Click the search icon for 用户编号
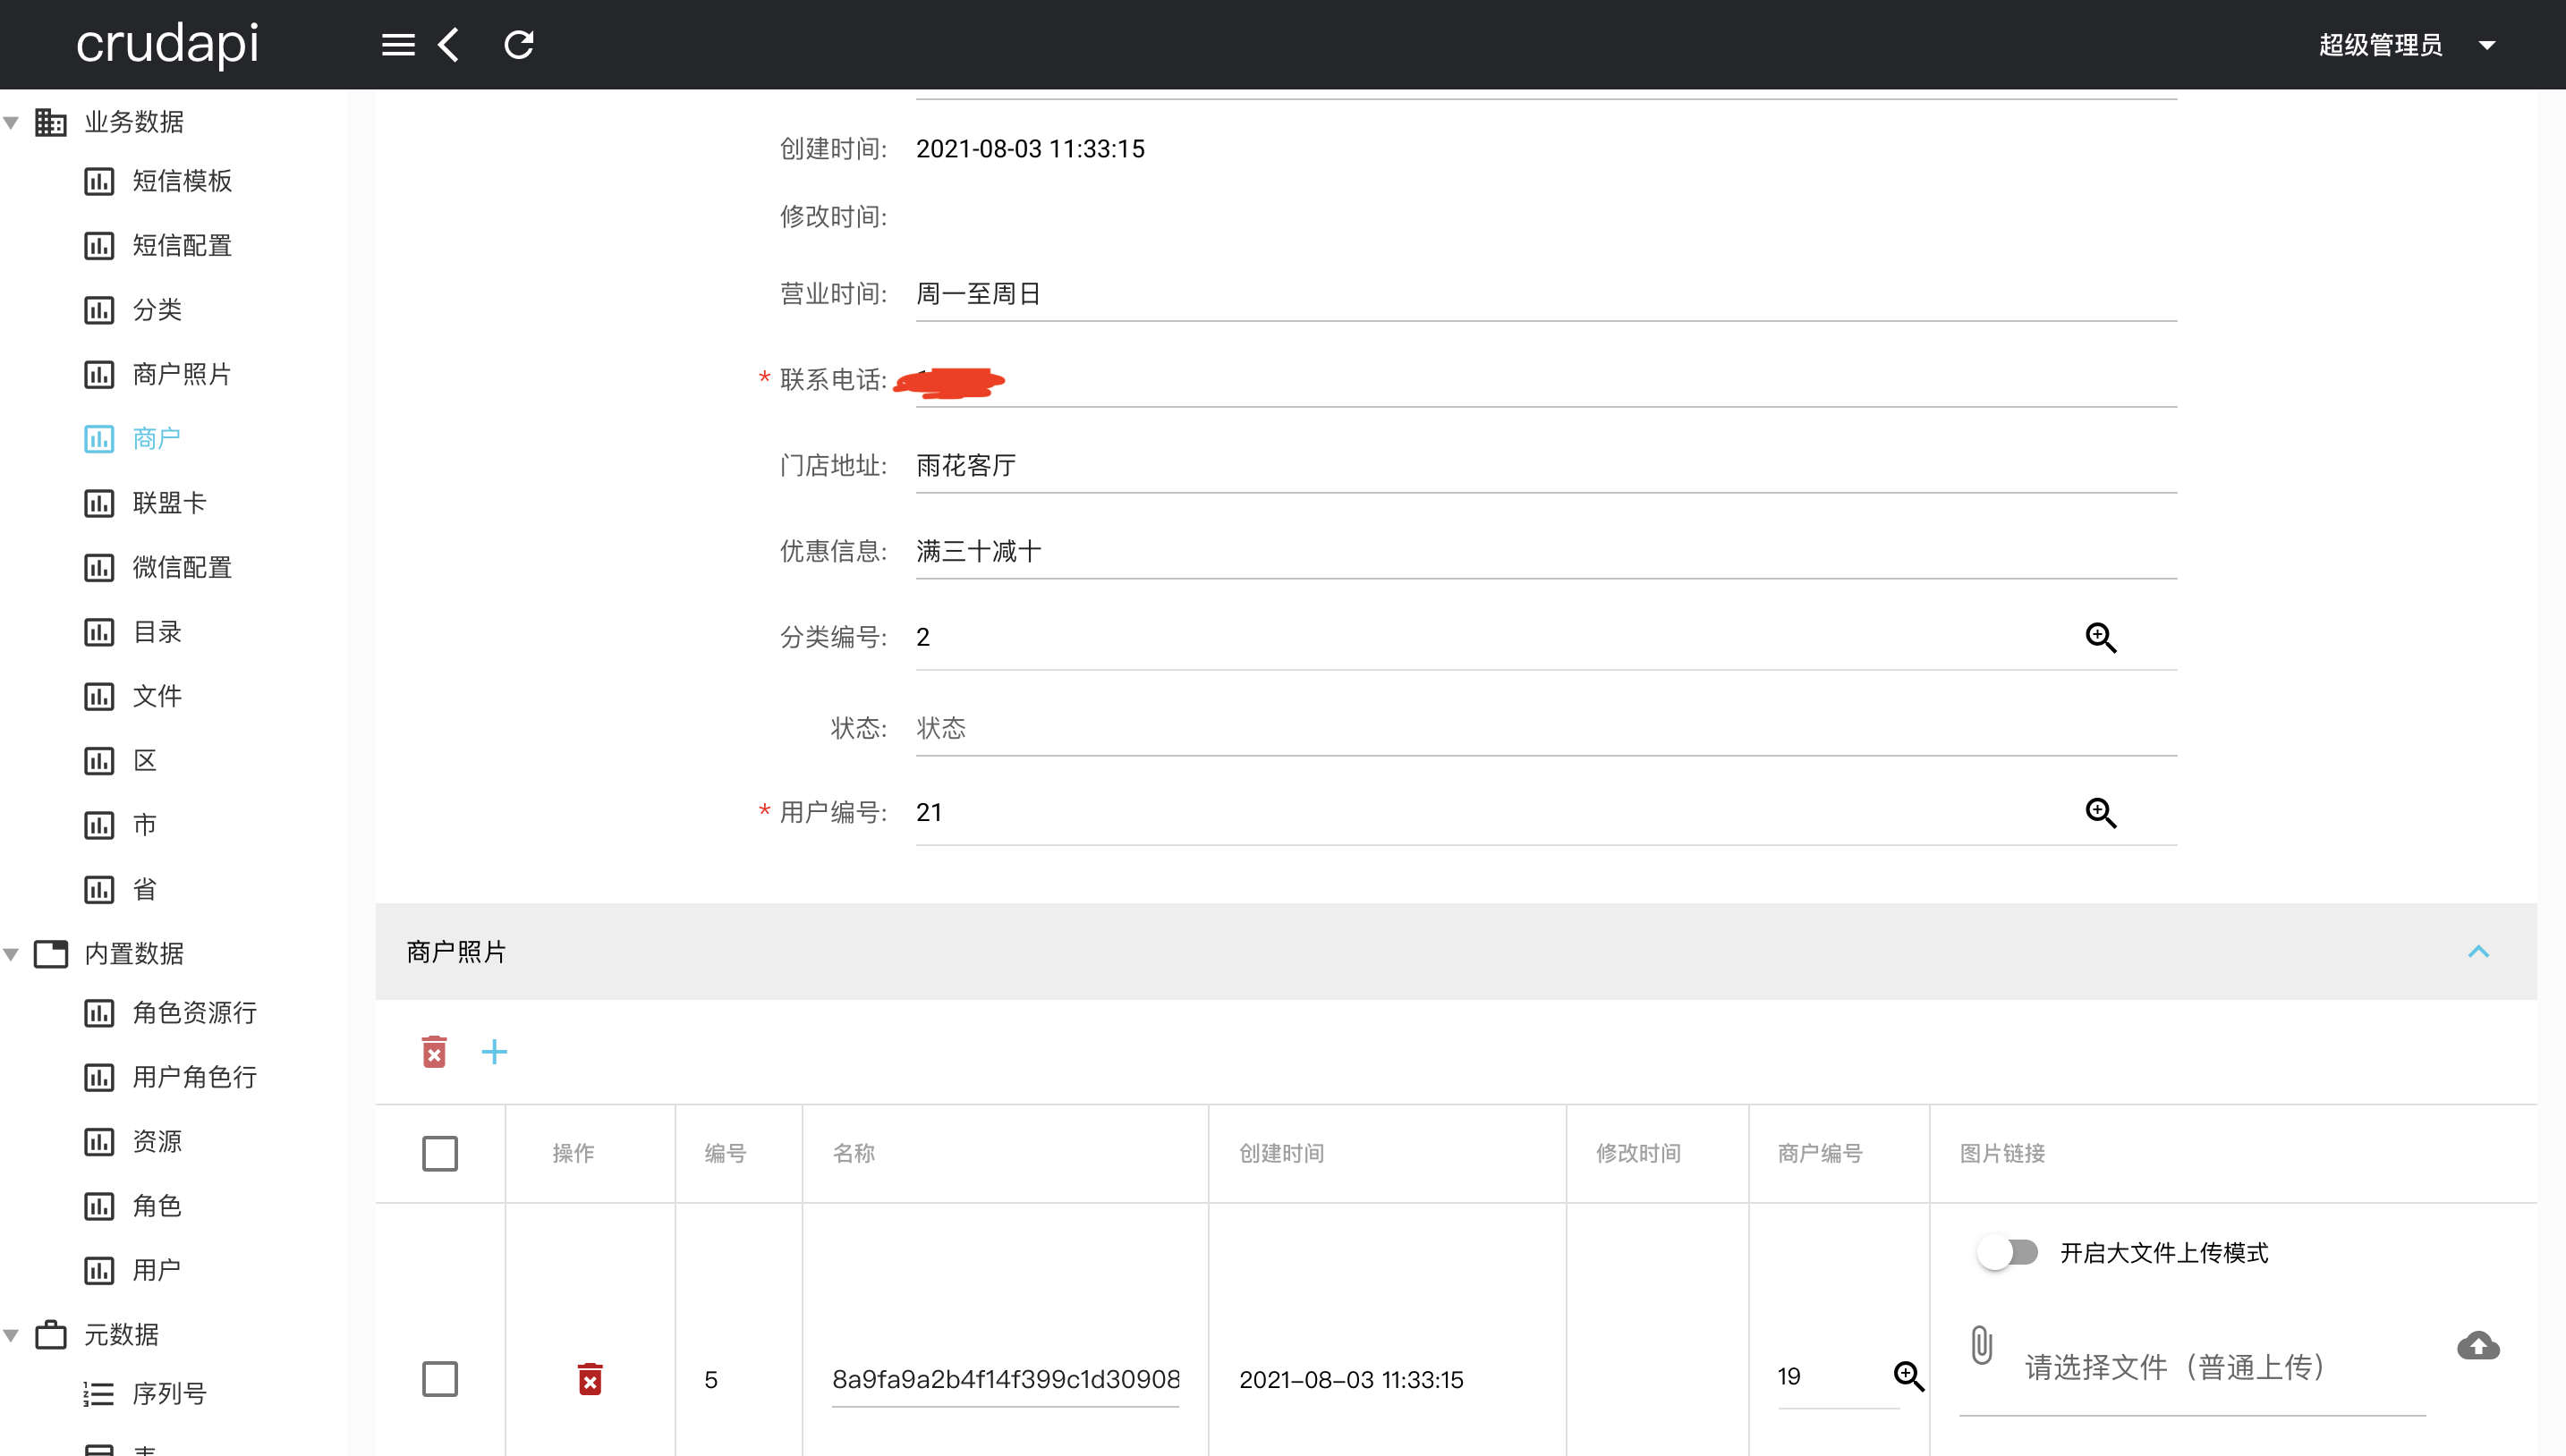The image size is (2566, 1456). 2100,813
